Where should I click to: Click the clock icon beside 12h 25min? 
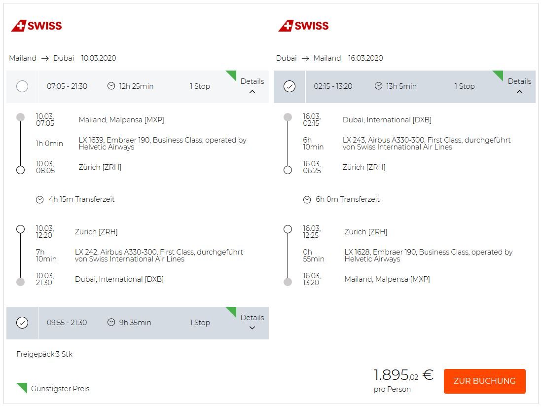(111, 86)
